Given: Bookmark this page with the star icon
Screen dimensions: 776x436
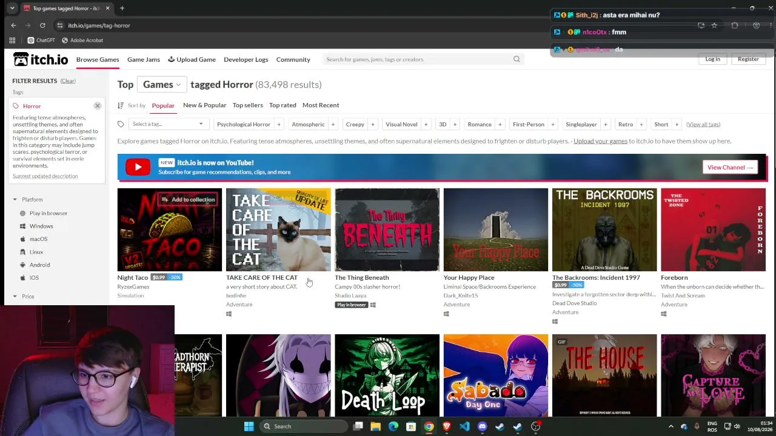Looking at the screenshot, I should pyautogui.click(x=714, y=25).
